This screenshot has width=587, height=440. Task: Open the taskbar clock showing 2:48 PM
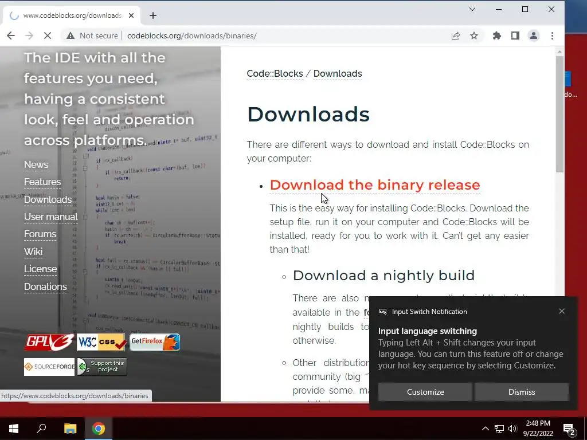tap(538, 429)
